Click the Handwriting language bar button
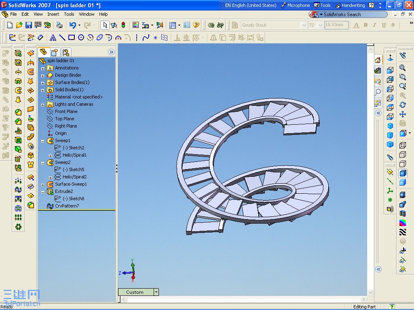 [350, 5]
